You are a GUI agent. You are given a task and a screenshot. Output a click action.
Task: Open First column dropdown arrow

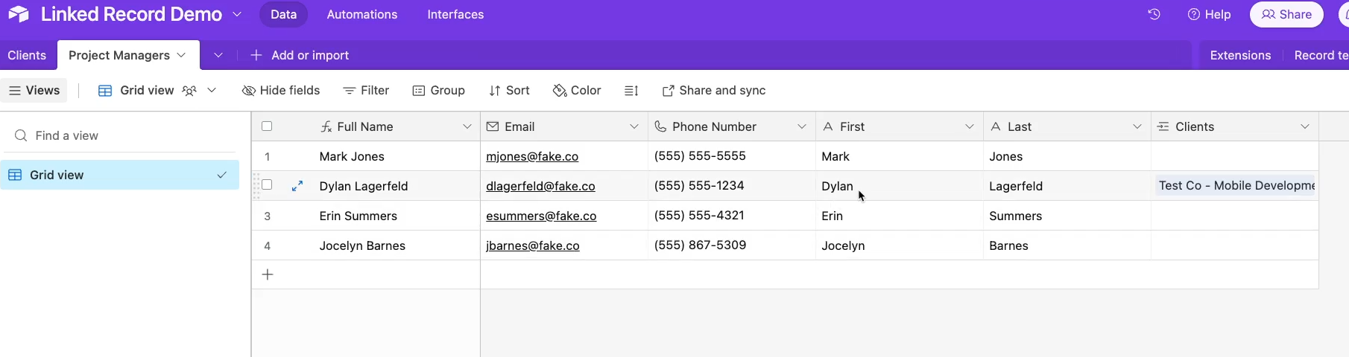[x=970, y=126]
